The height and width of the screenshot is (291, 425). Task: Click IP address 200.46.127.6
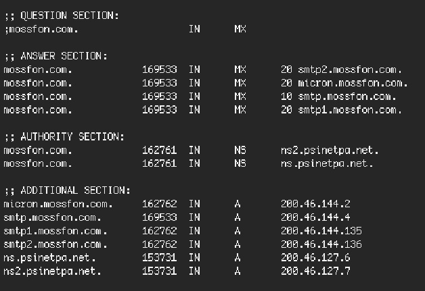click(x=315, y=257)
